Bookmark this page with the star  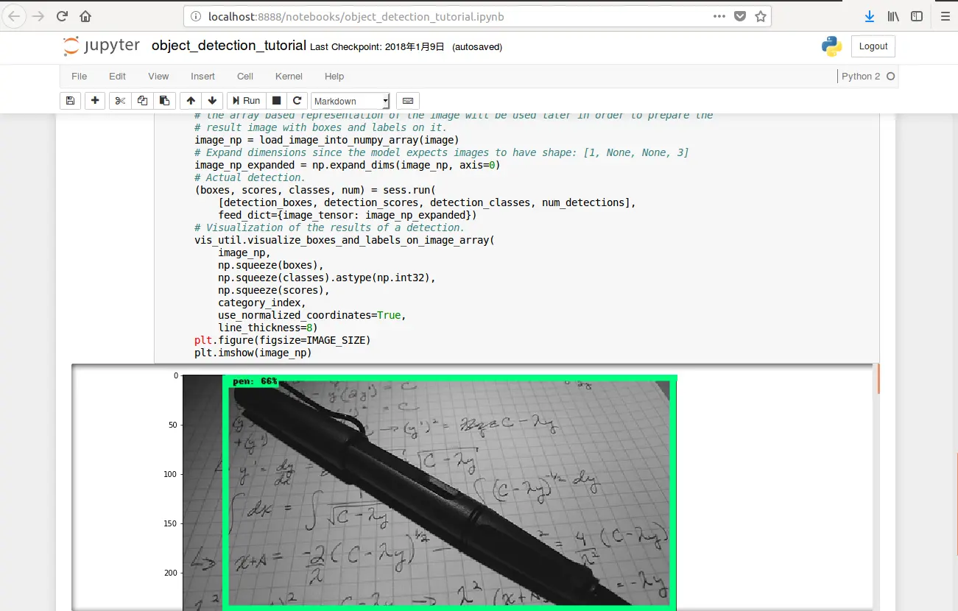click(x=761, y=16)
